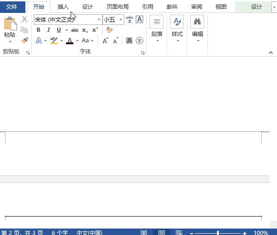Screen dimensions: 277x235
Task: Toggle bold formatting
Action: [38, 30]
